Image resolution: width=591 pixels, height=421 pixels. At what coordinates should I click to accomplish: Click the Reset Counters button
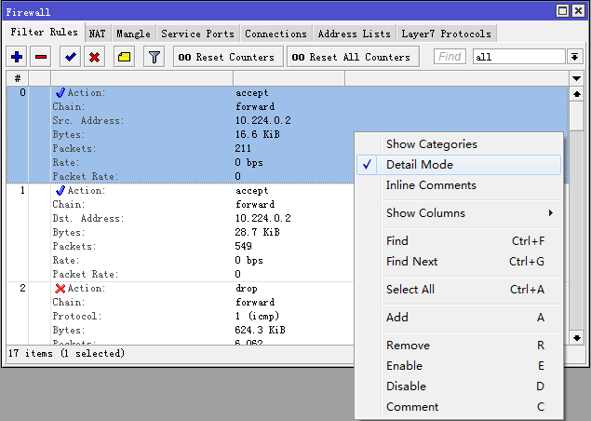click(x=226, y=57)
